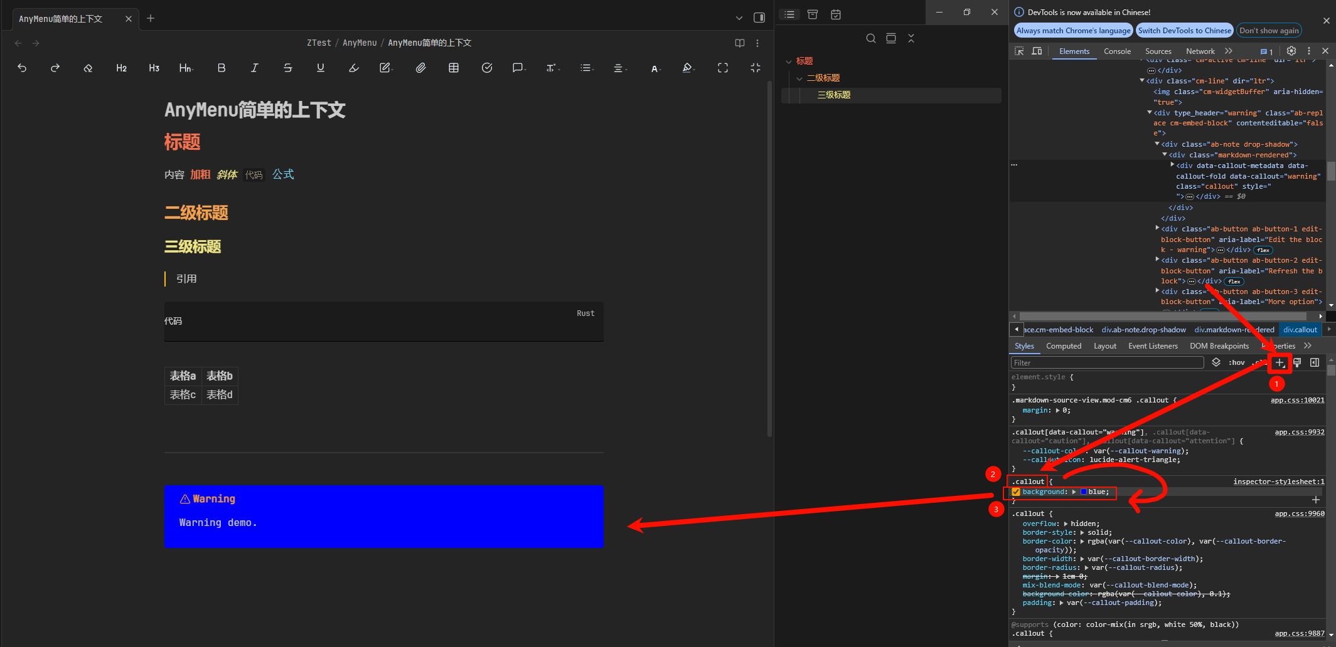1336x647 pixels.
Task: Click the blue color swatch
Action: click(x=1083, y=492)
